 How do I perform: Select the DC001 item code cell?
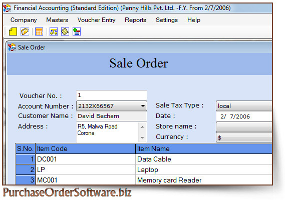click(86, 159)
